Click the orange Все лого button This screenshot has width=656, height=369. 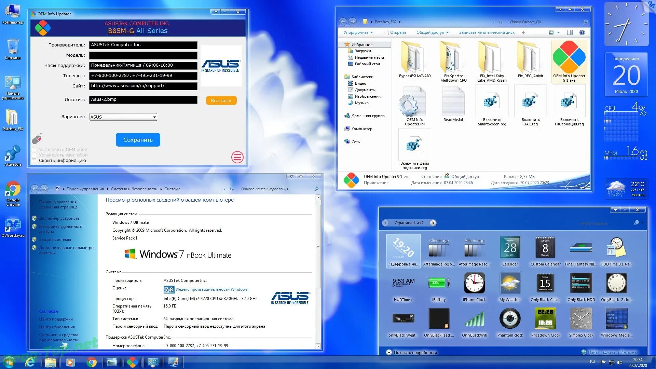click(221, 100)
